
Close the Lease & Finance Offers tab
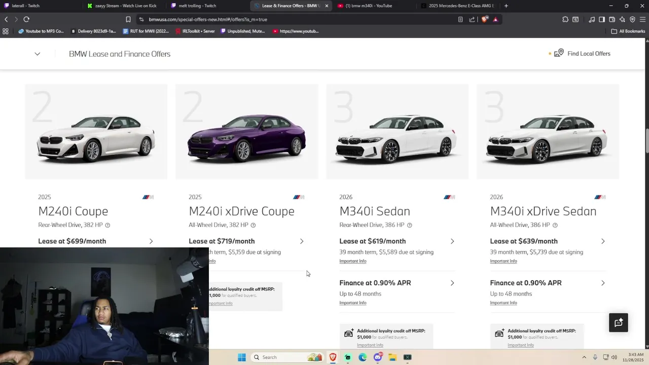(327, 6)
